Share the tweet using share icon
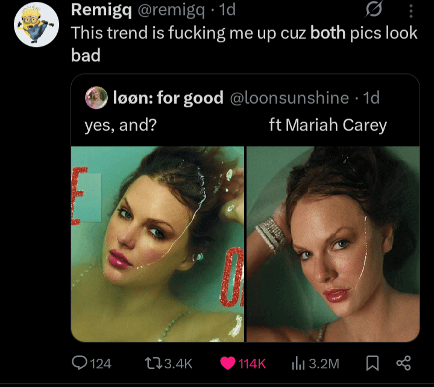 coord(403,363)
